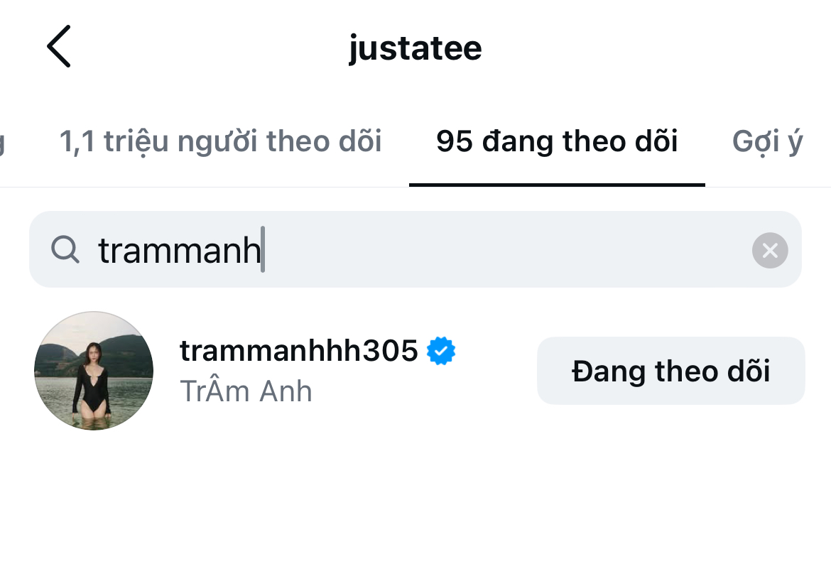Image resolution: width=831 pixels, height=576 pixels.
Task: Click the magnifying glass search icon
Action: [65, 249]
